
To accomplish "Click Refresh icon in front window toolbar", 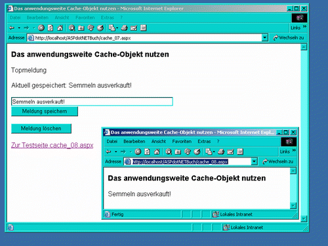I will (147, 152).
